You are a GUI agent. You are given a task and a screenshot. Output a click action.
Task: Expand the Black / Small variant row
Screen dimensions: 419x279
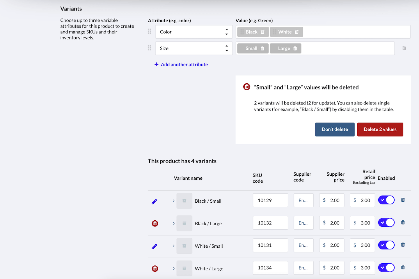coord(174,201)
